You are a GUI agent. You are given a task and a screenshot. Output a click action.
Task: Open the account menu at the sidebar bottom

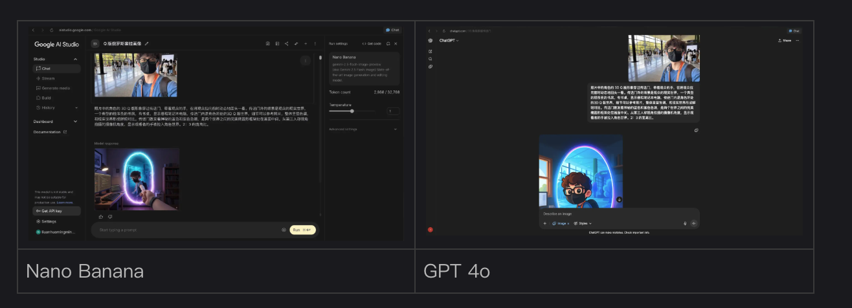pyautogui.click(x=56, y=232)
